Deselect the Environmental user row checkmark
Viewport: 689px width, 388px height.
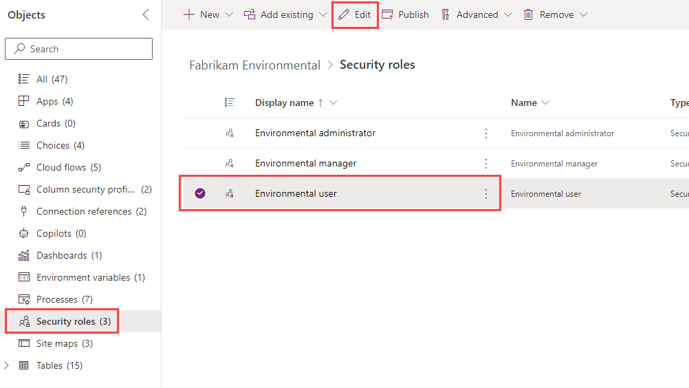pyautogui.click(x=200, y=193)
